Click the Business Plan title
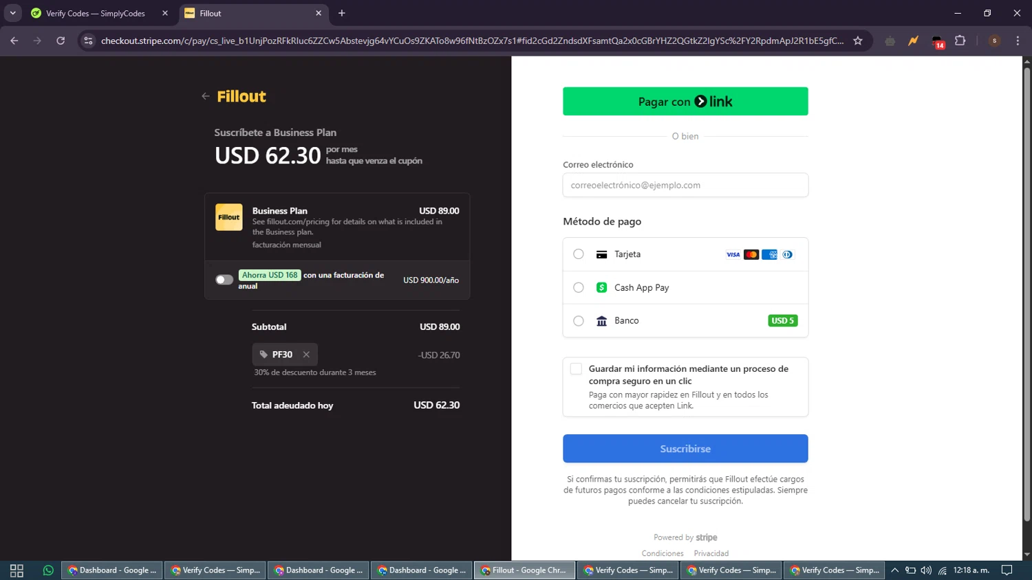Screen dimensions: 1032x580 pyautogui.click(x=280, y=211)
